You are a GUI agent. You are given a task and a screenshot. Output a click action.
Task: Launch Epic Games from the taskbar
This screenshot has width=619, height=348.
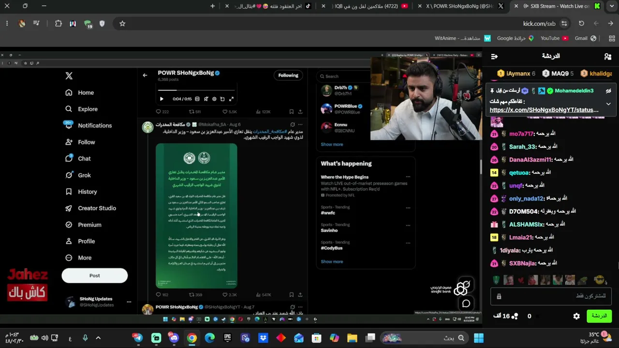(227, 338)
